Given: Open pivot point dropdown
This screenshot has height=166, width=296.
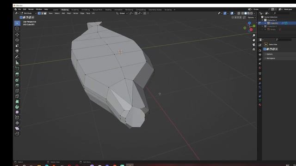Looking at the screenshot, I should click(x=131, y=13).
